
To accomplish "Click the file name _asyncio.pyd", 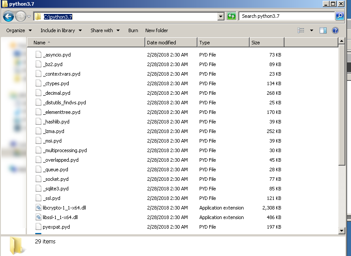I will 57,55.
